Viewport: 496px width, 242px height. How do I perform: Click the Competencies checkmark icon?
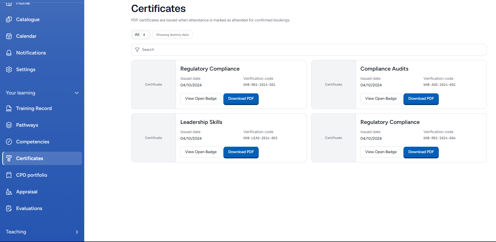click(9, 142)
